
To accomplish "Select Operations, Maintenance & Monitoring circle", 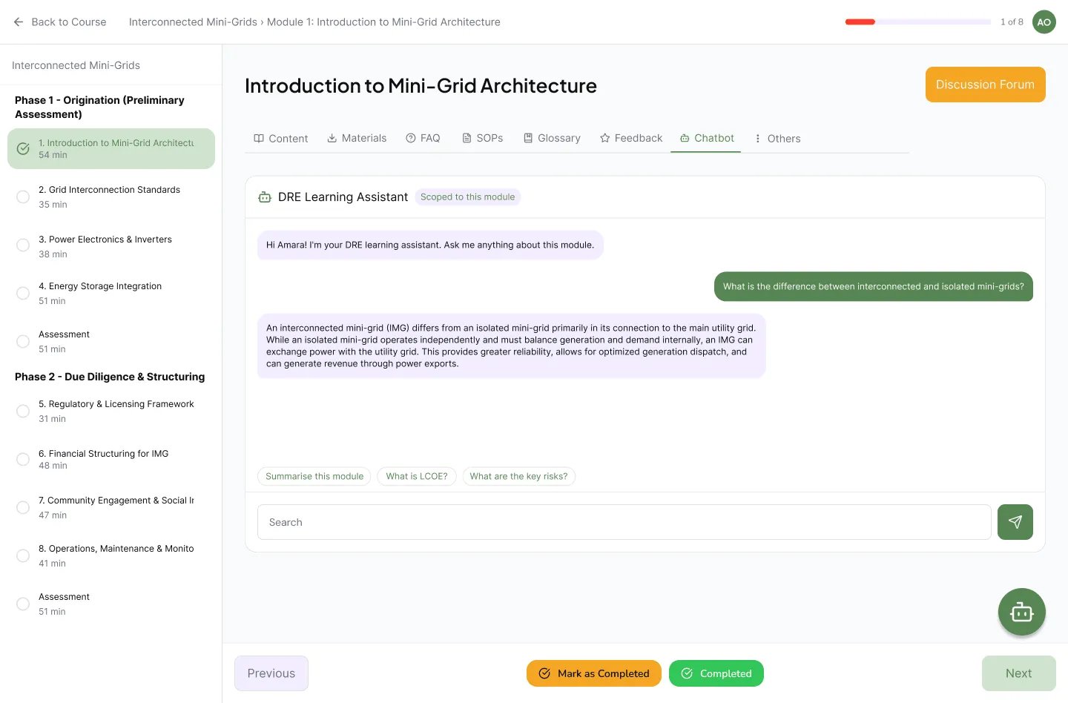I will coord(23,555).
